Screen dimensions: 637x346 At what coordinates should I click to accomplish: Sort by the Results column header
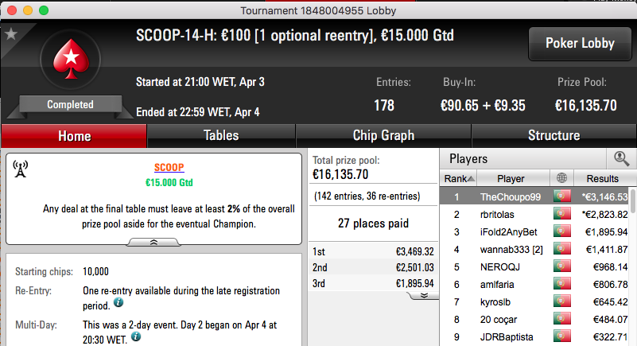point(602,178)
